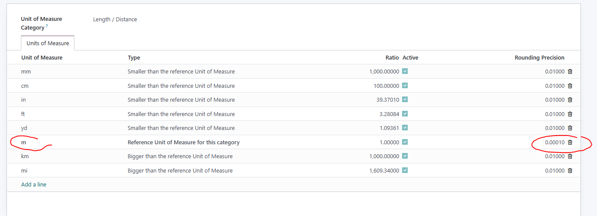Select the Units of Measure tab
The image size is (597, 216).
coord(48,43)
